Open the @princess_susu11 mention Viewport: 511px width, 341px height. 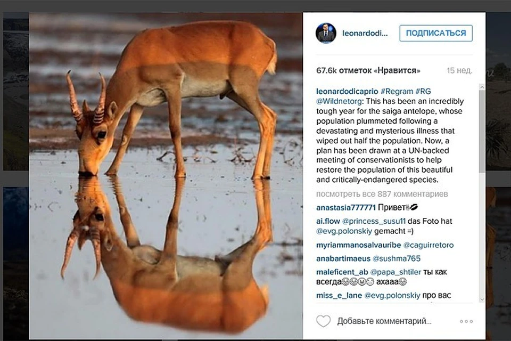[x=374, y=221]
